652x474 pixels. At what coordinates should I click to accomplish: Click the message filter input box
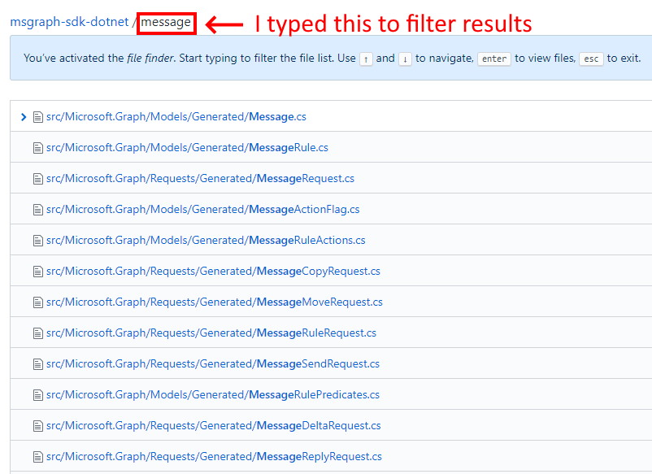[x=166, y=23]
